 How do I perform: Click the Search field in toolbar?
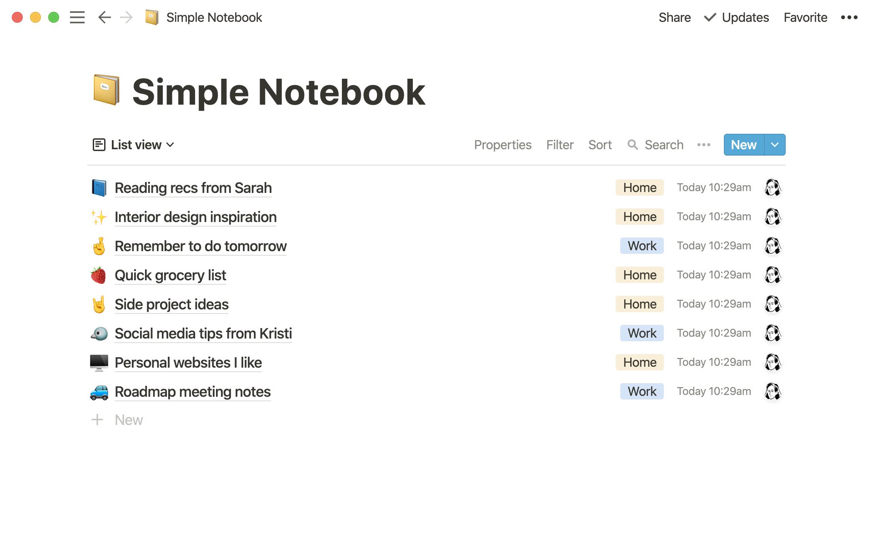656,145
